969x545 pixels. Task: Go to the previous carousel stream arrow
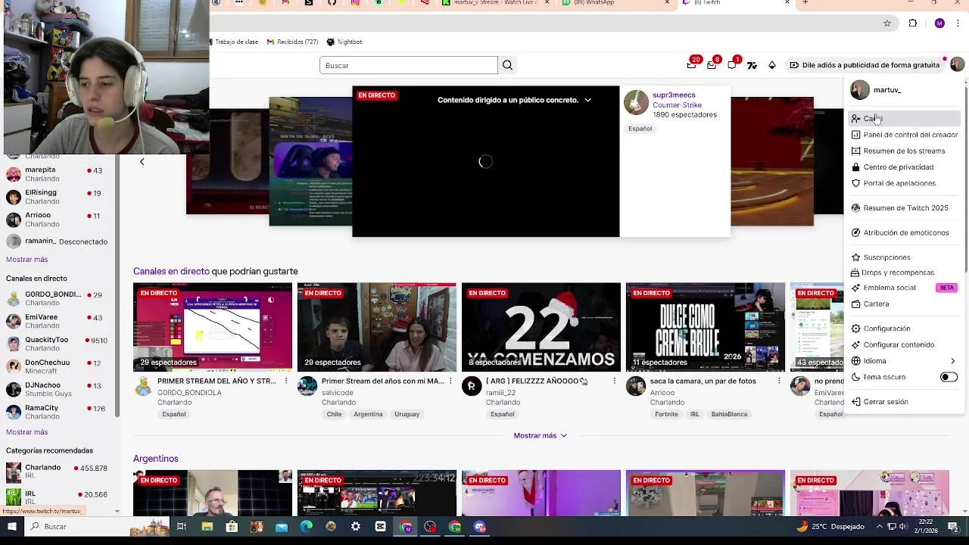142,161
